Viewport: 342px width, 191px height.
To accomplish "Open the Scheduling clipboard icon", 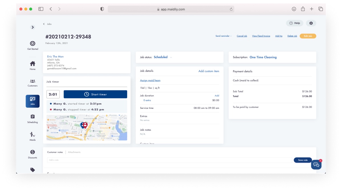I will coord(32,117).
